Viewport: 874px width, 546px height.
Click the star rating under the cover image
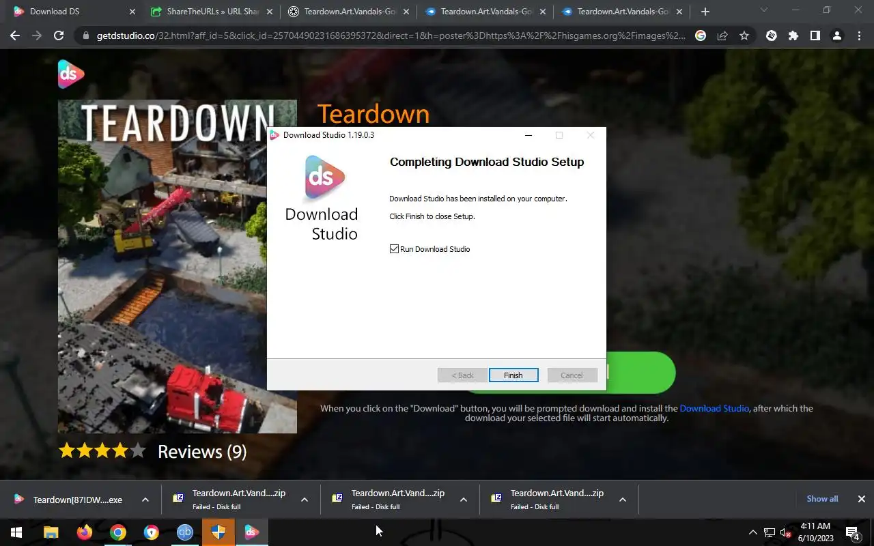coord(102,450)
